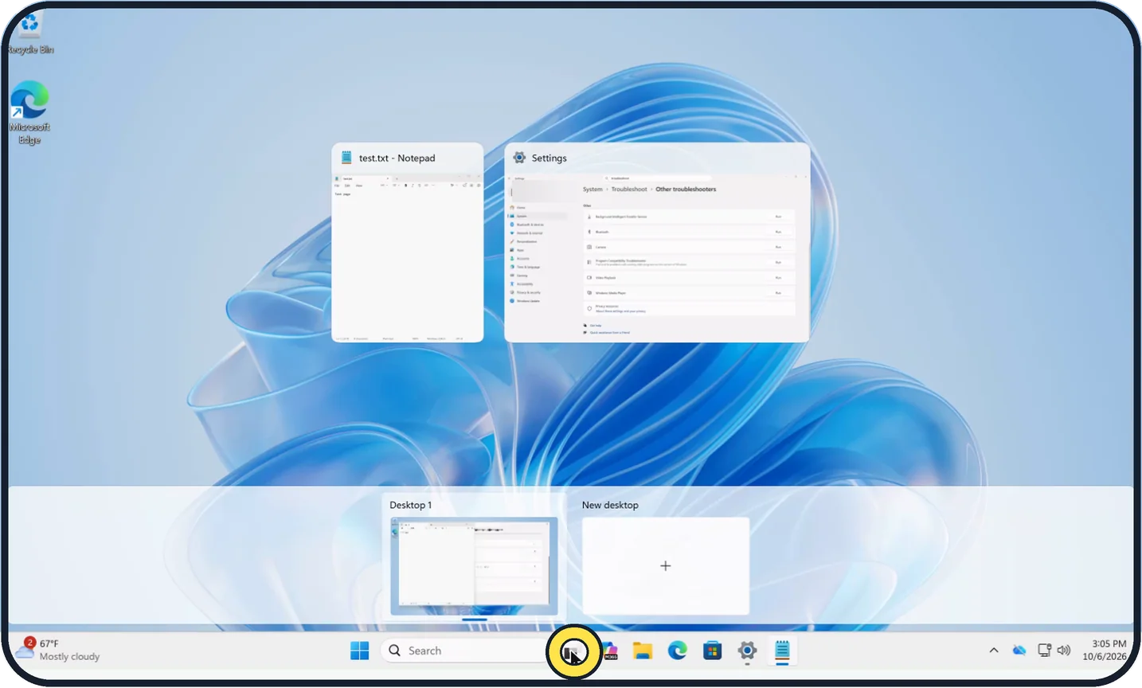
Task: Show hidden tray icons chevron
Action: click(994, 651)
